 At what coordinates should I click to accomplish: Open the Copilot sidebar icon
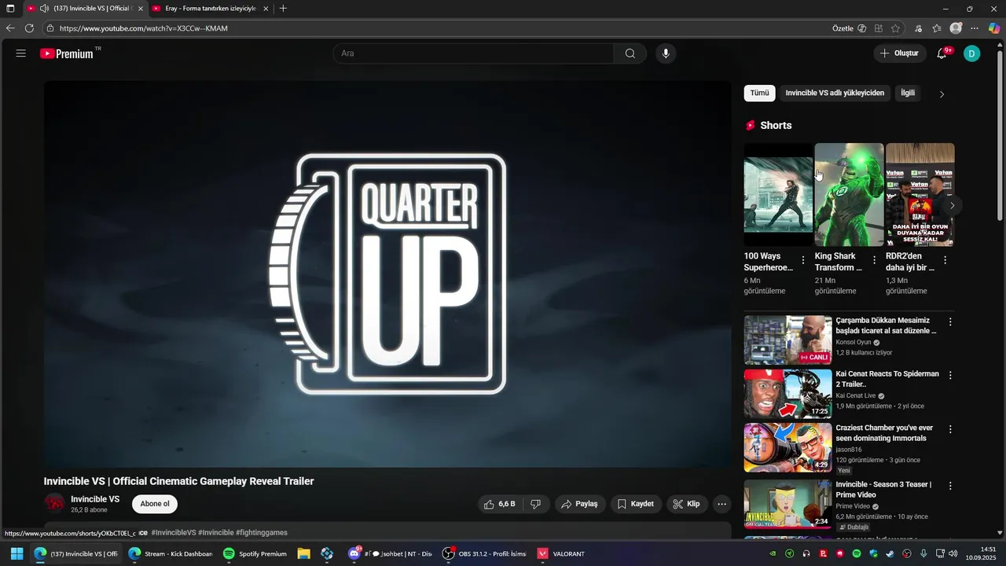coord(994,28)
